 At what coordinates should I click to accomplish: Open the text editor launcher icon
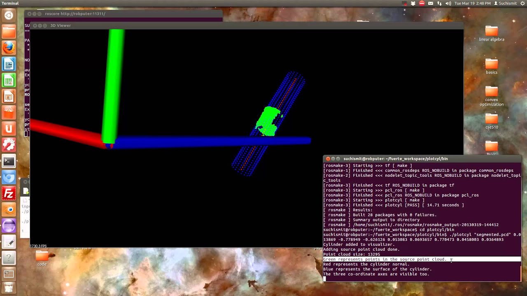(9, 242)
